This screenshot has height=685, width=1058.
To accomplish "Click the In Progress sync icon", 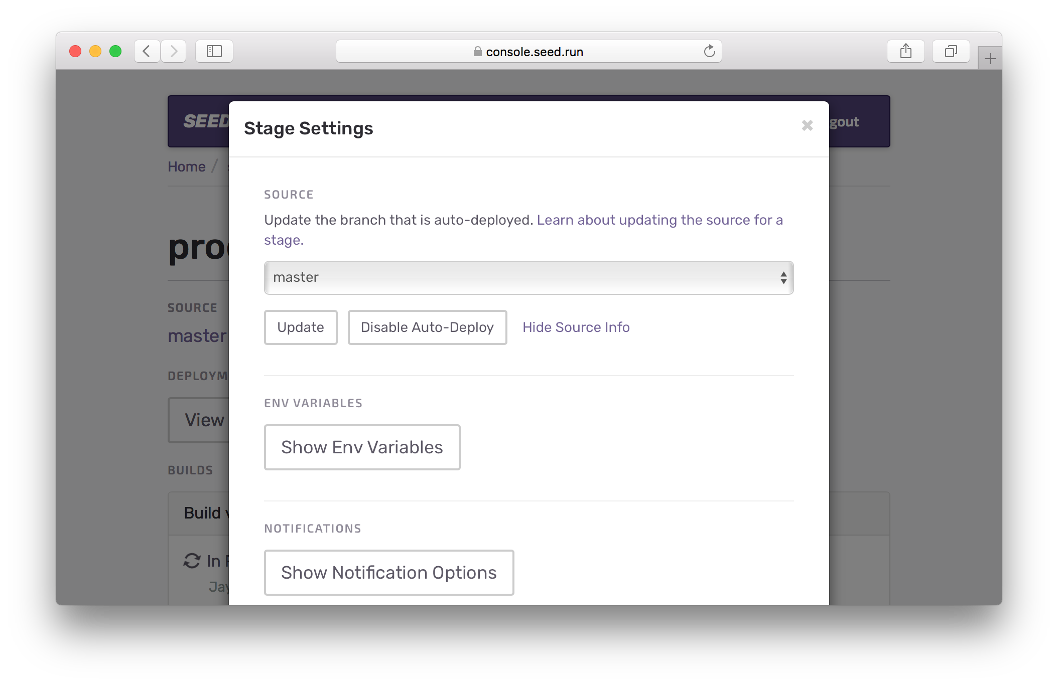I will [192, 561].
